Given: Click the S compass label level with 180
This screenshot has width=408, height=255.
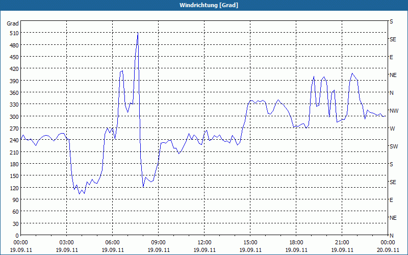Looking at the screenshot, I should pos(391,164).
